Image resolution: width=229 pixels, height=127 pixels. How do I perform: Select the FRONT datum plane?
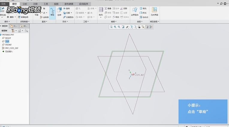(x=8, y=45)
